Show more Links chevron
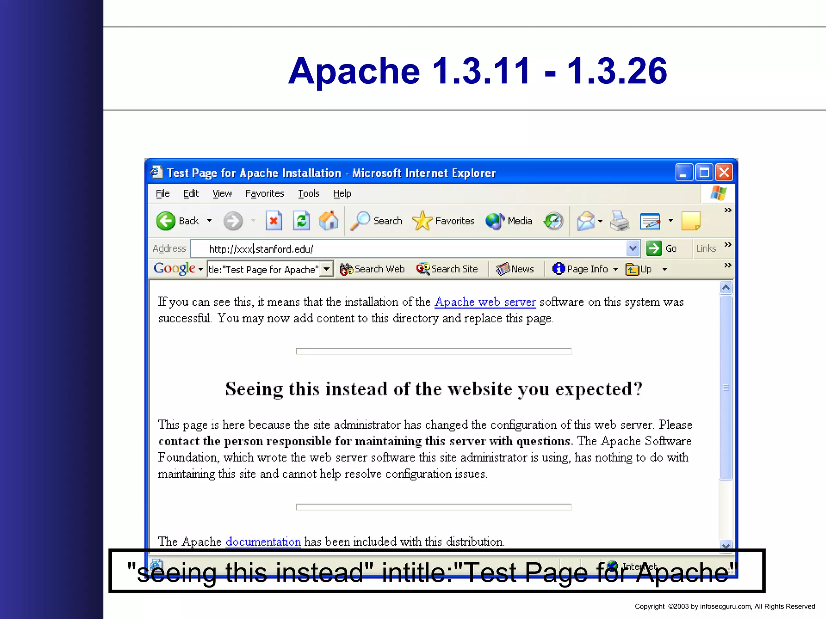 point(728,244)
